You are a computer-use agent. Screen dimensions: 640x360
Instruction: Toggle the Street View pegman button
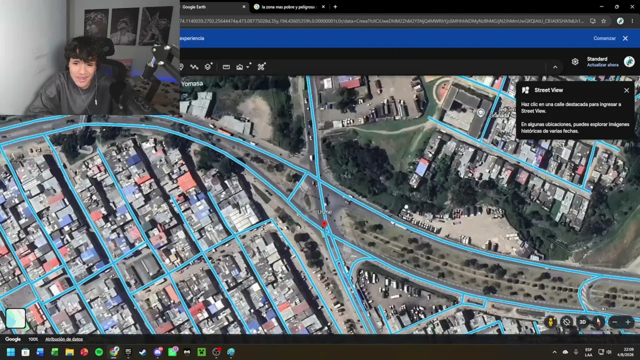(x=551, y=322)
